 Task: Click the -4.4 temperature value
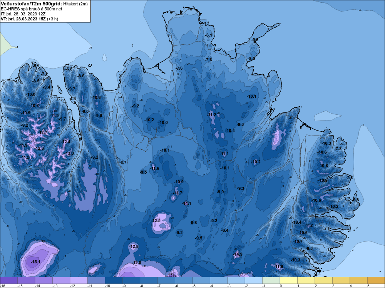tap(73, 99)
